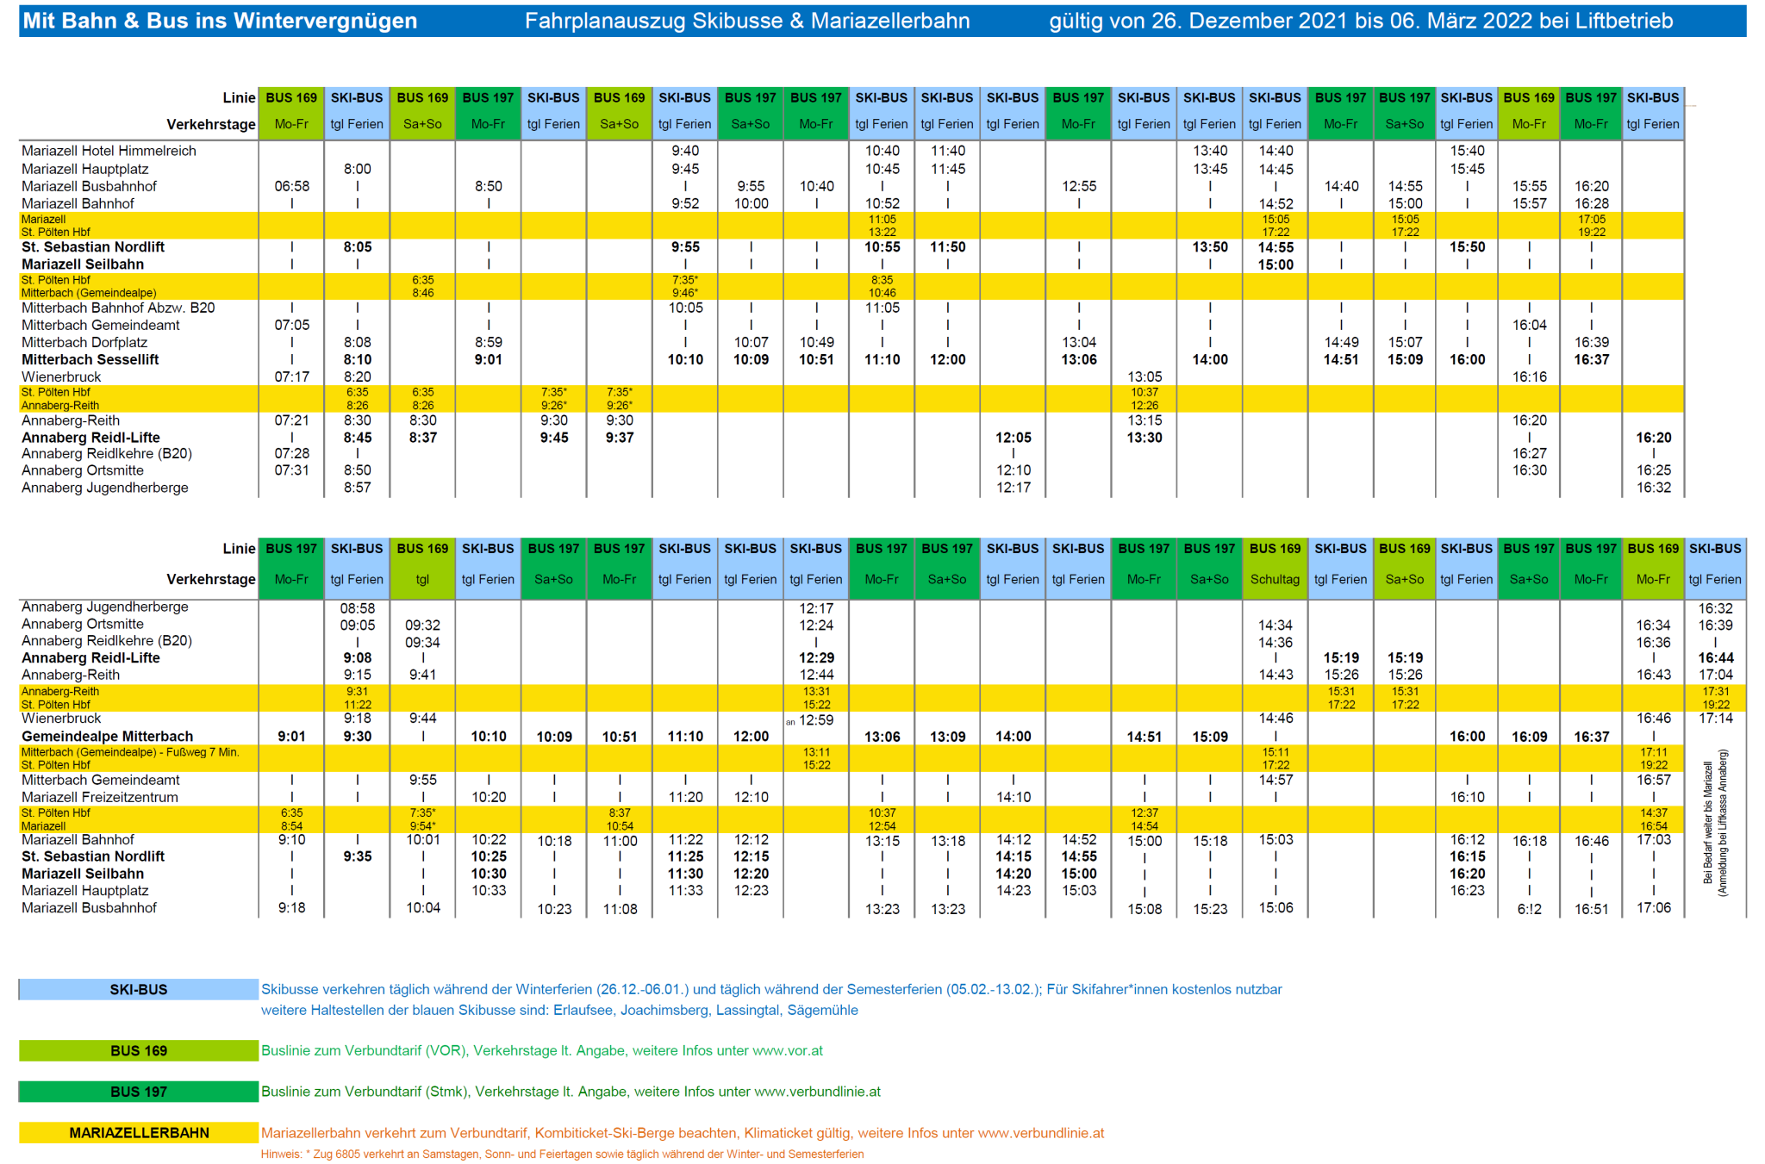Select the row label "Mariazell Freizeitzentrum"
1765x1164 pixels.
[100, 797]
